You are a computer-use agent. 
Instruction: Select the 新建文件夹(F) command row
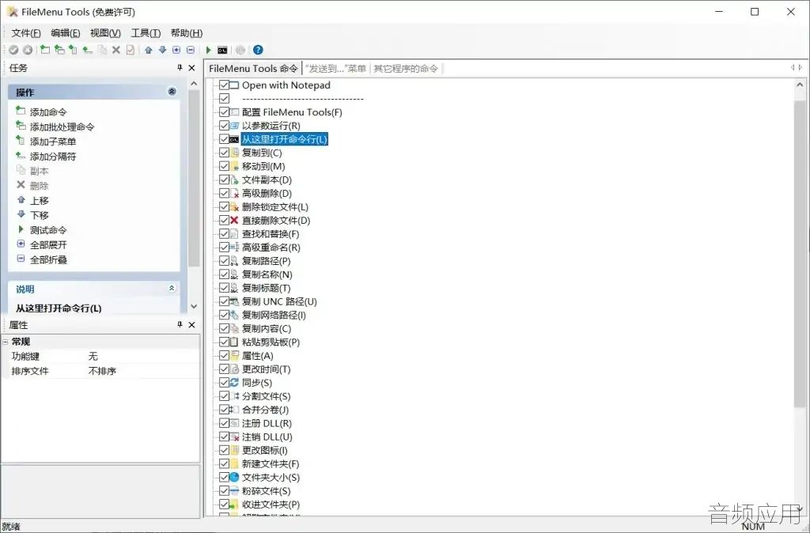pos(271,463)
